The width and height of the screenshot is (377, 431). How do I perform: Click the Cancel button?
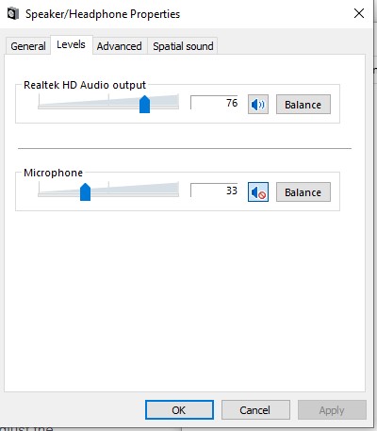(x=255, y=410)
